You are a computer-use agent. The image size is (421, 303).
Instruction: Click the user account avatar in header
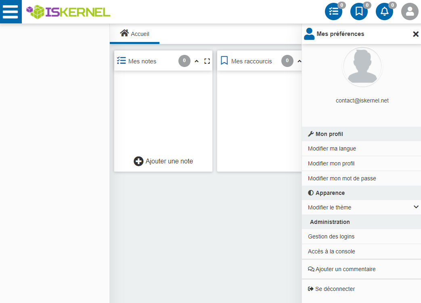coord(410,12)
